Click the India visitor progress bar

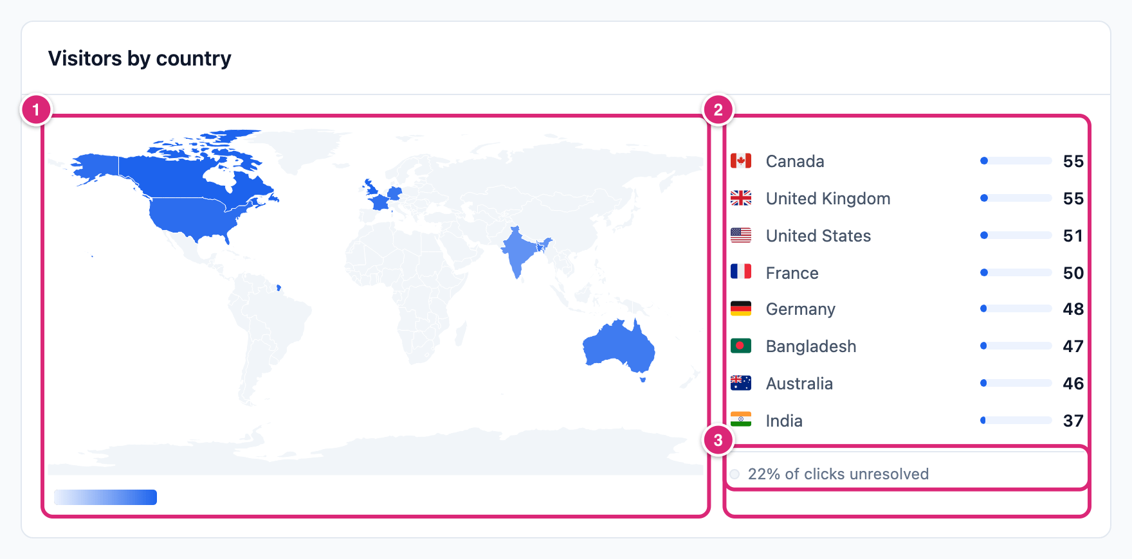(x=1016, y=420)
